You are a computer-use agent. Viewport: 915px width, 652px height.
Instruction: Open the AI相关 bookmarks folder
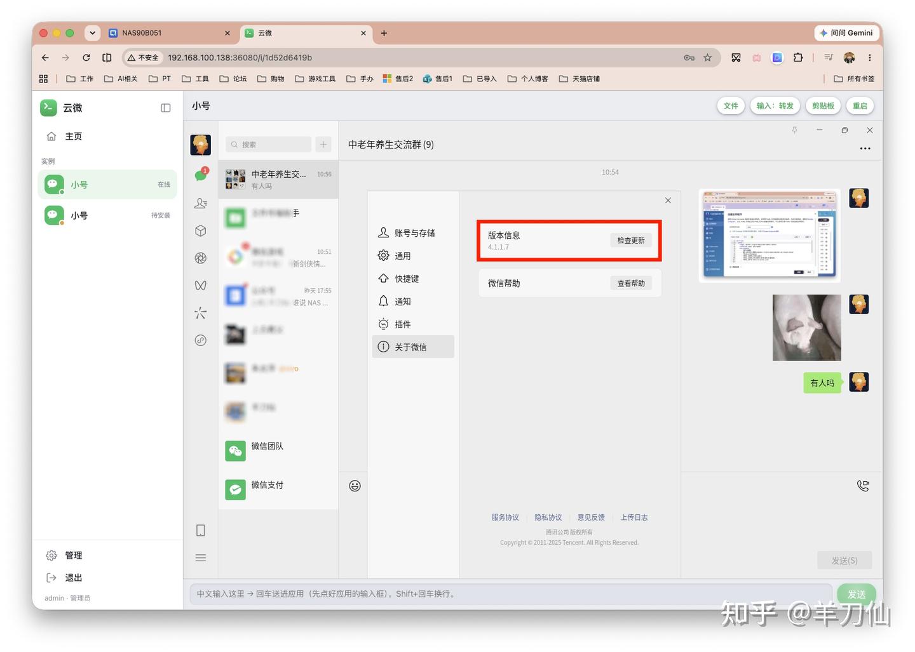121,79
